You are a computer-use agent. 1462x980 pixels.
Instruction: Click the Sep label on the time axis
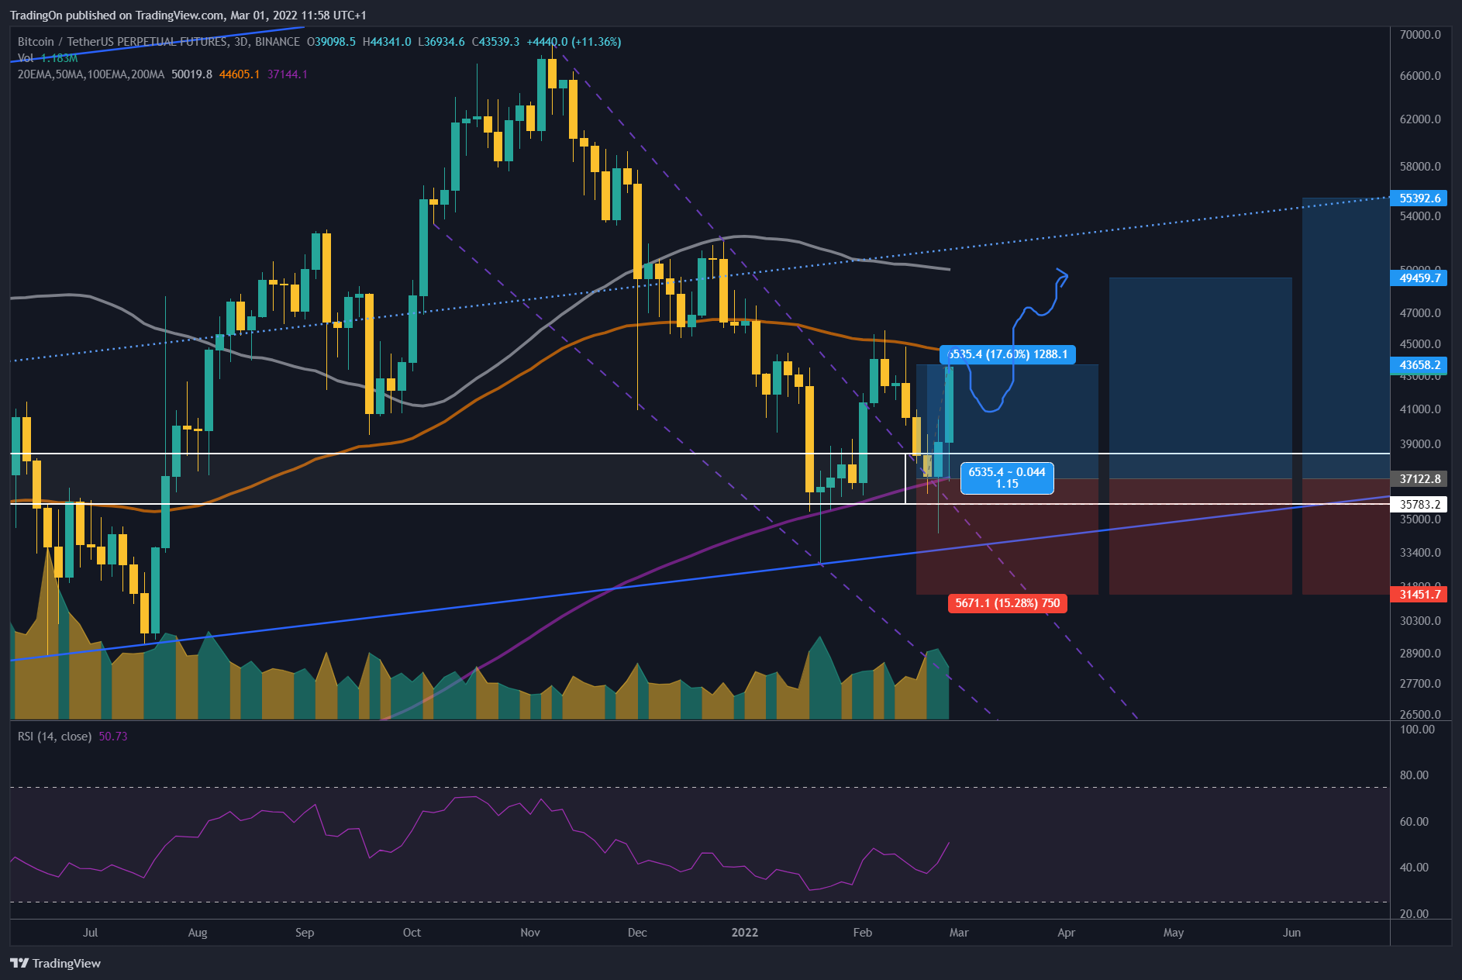pyautogui.click(x=305, y=932)
